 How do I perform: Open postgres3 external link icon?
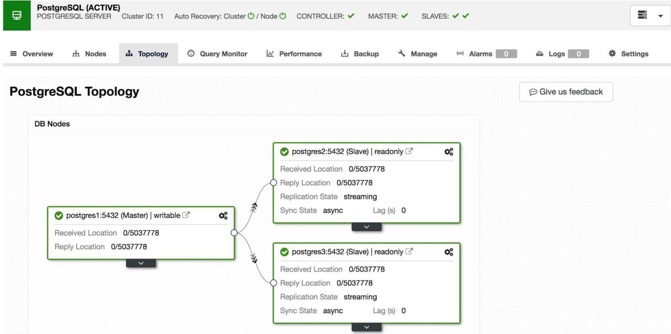coord(409,251)
